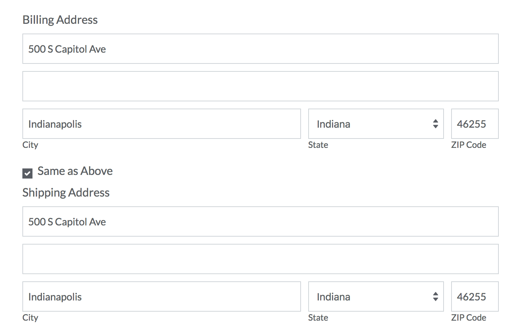Click the shipping ZIP Code field
Viewport: 532px width, 334px height.
pyautogui.click(x=475, y=297)
